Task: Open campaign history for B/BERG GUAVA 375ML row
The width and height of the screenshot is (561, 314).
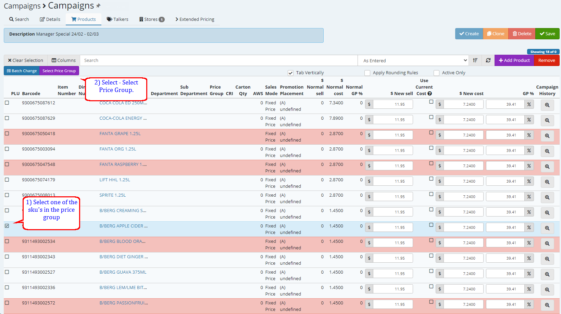Action: (x=547, y=274)
